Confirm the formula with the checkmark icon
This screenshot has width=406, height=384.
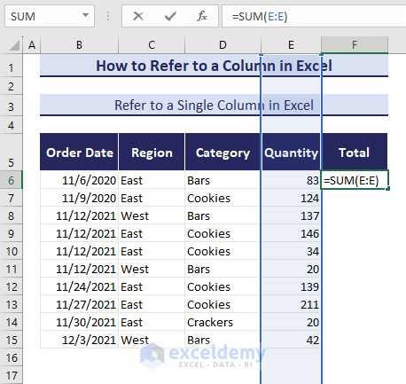point(170,16)
